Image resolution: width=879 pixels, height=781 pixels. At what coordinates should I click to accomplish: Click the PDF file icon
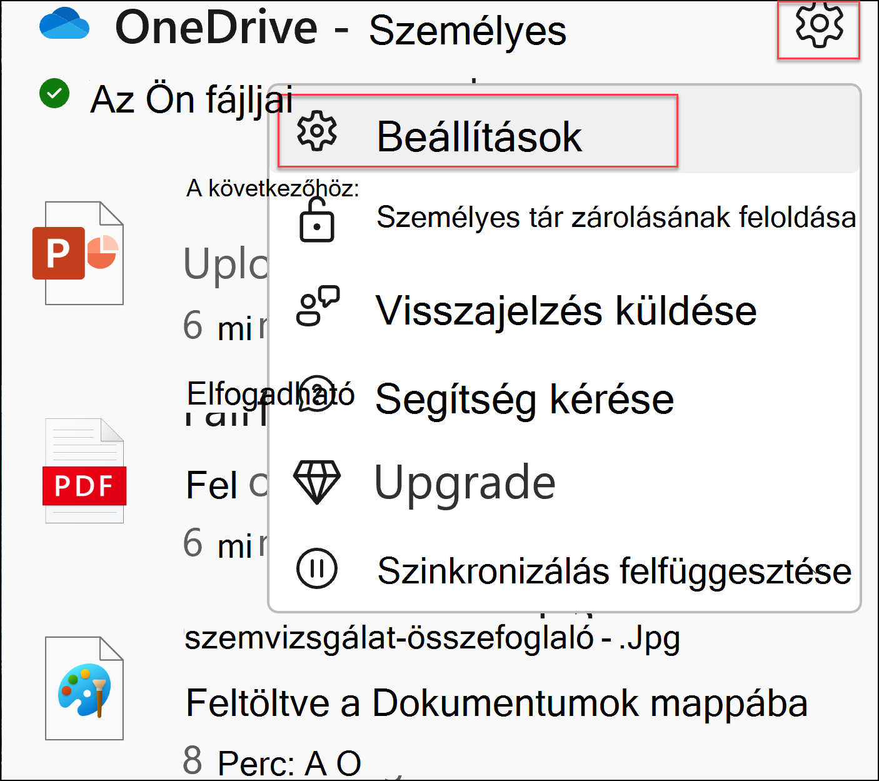(84, 470)
